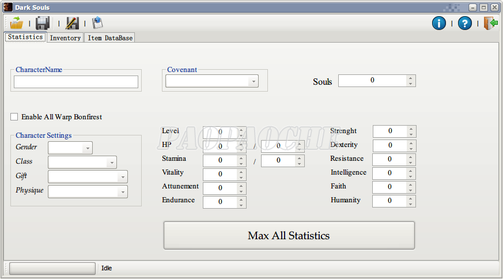
Task: Expand the Covenant dropdown
Action: pos(254,81)
